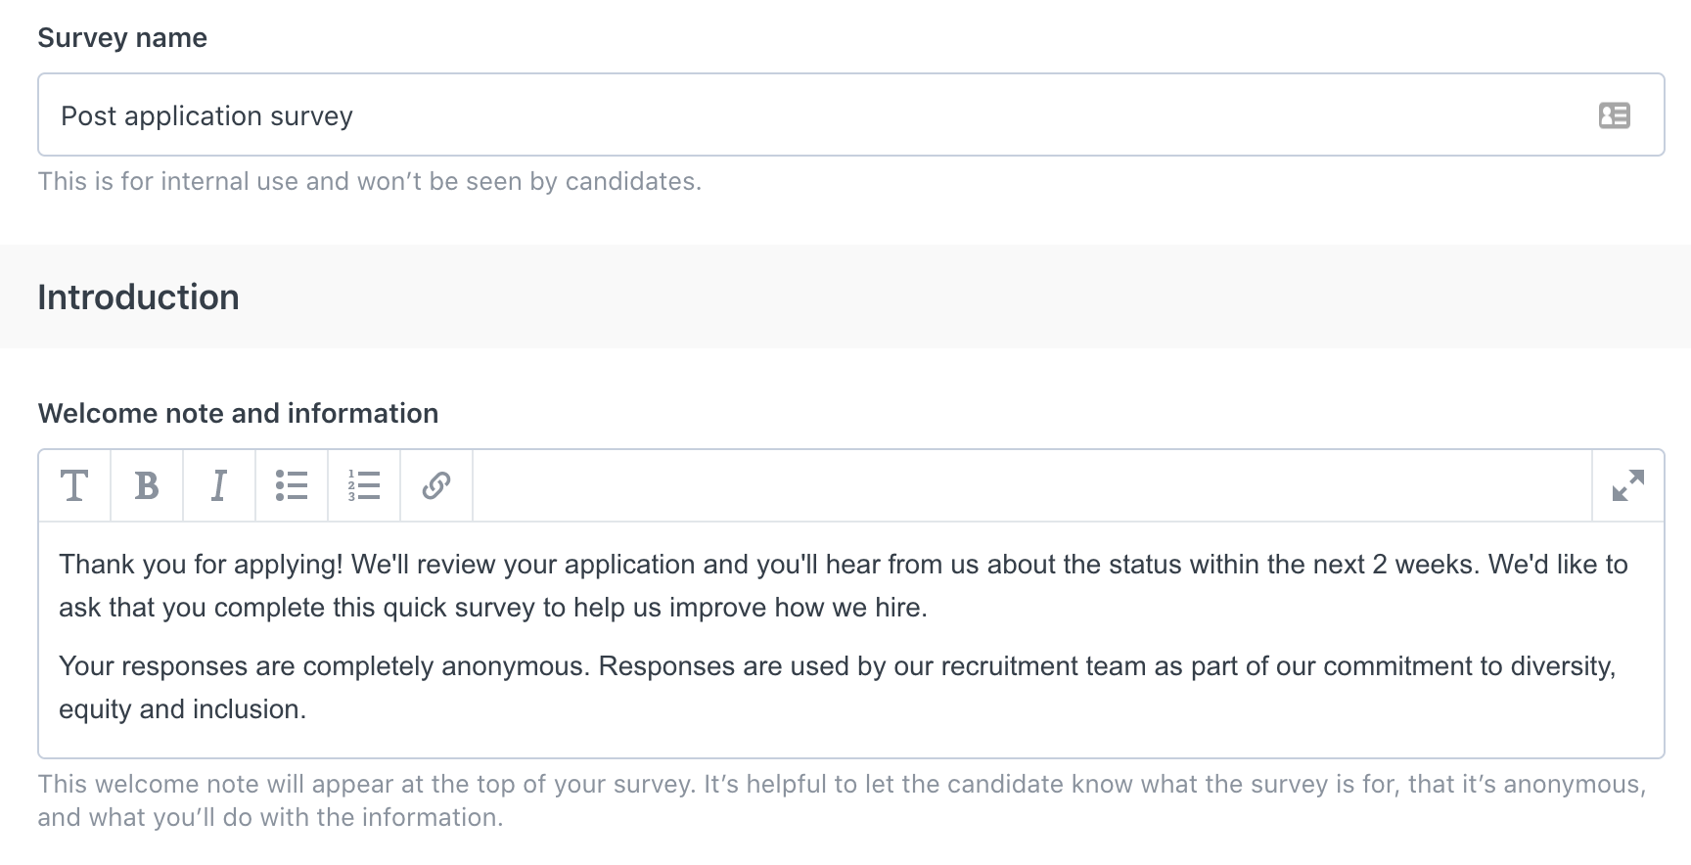
Task: Click the 'Survey name' field label
Action: pyautogui.click(x=122, y=38)
